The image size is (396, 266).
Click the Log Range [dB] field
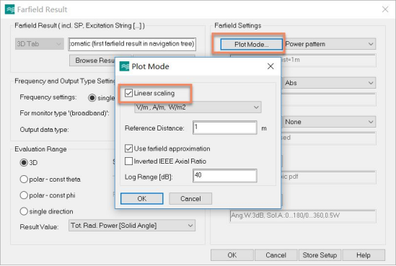point(225,176)
